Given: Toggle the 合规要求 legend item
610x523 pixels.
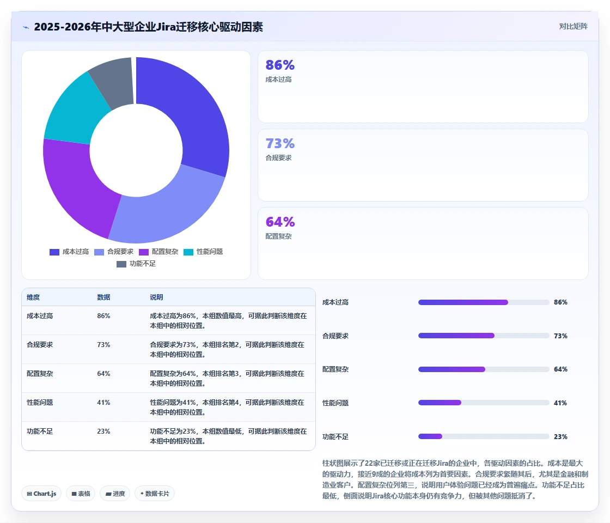Looking at the screenshot, I should [x=114, y=252].
